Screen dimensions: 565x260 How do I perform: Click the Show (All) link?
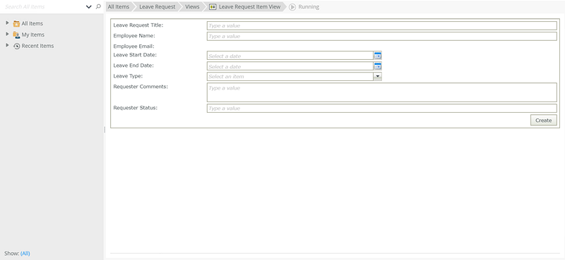coord(25,253)
